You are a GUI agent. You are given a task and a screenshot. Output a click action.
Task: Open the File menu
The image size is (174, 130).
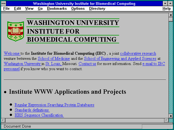click(x=6, y=9)
